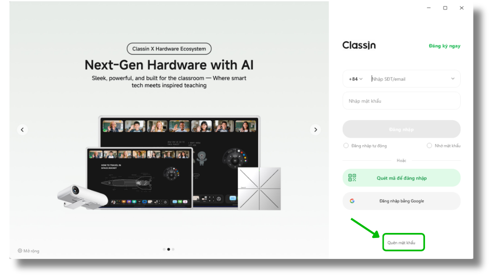Screen dimensions: 499x277
Task: Expand saved accounts dropdown in phone/email field
Action: [452, 78]
